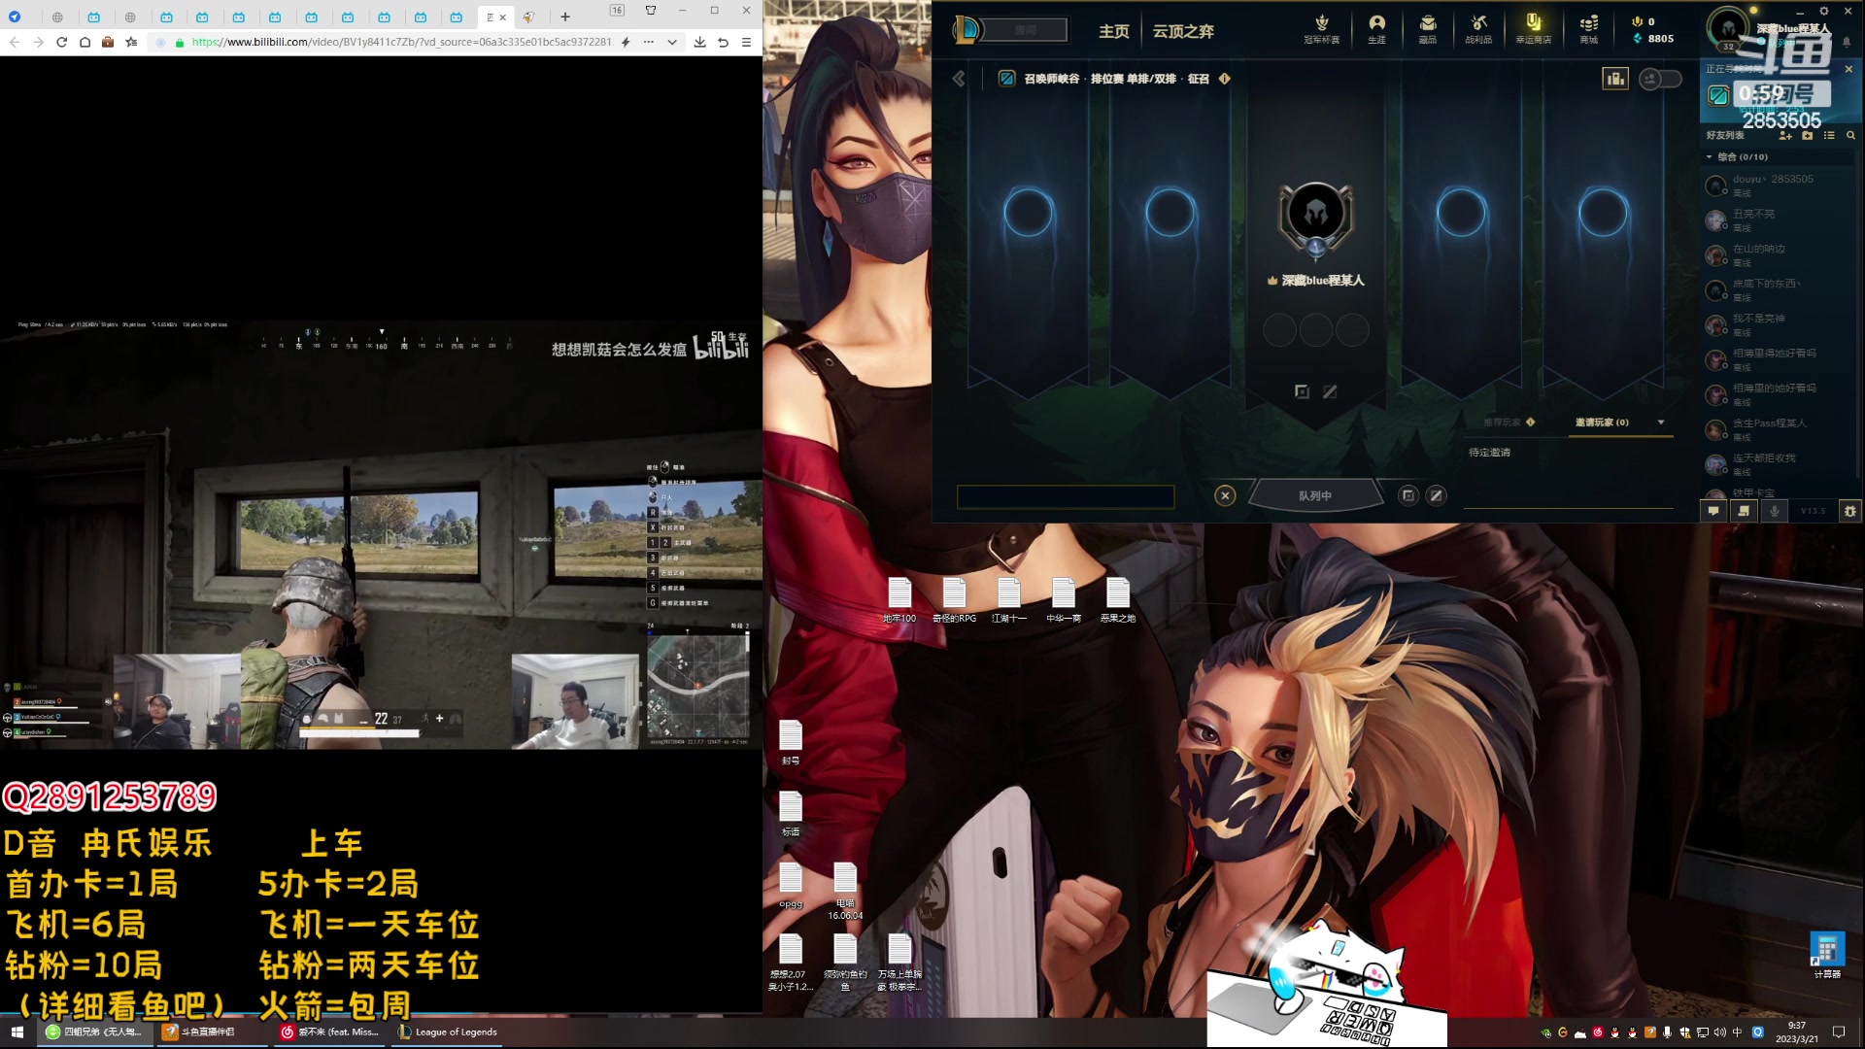Open browser hamburger menu

pos(746,42)
